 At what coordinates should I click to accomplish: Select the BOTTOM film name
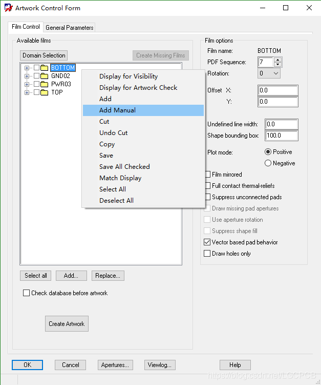(63, 68)
